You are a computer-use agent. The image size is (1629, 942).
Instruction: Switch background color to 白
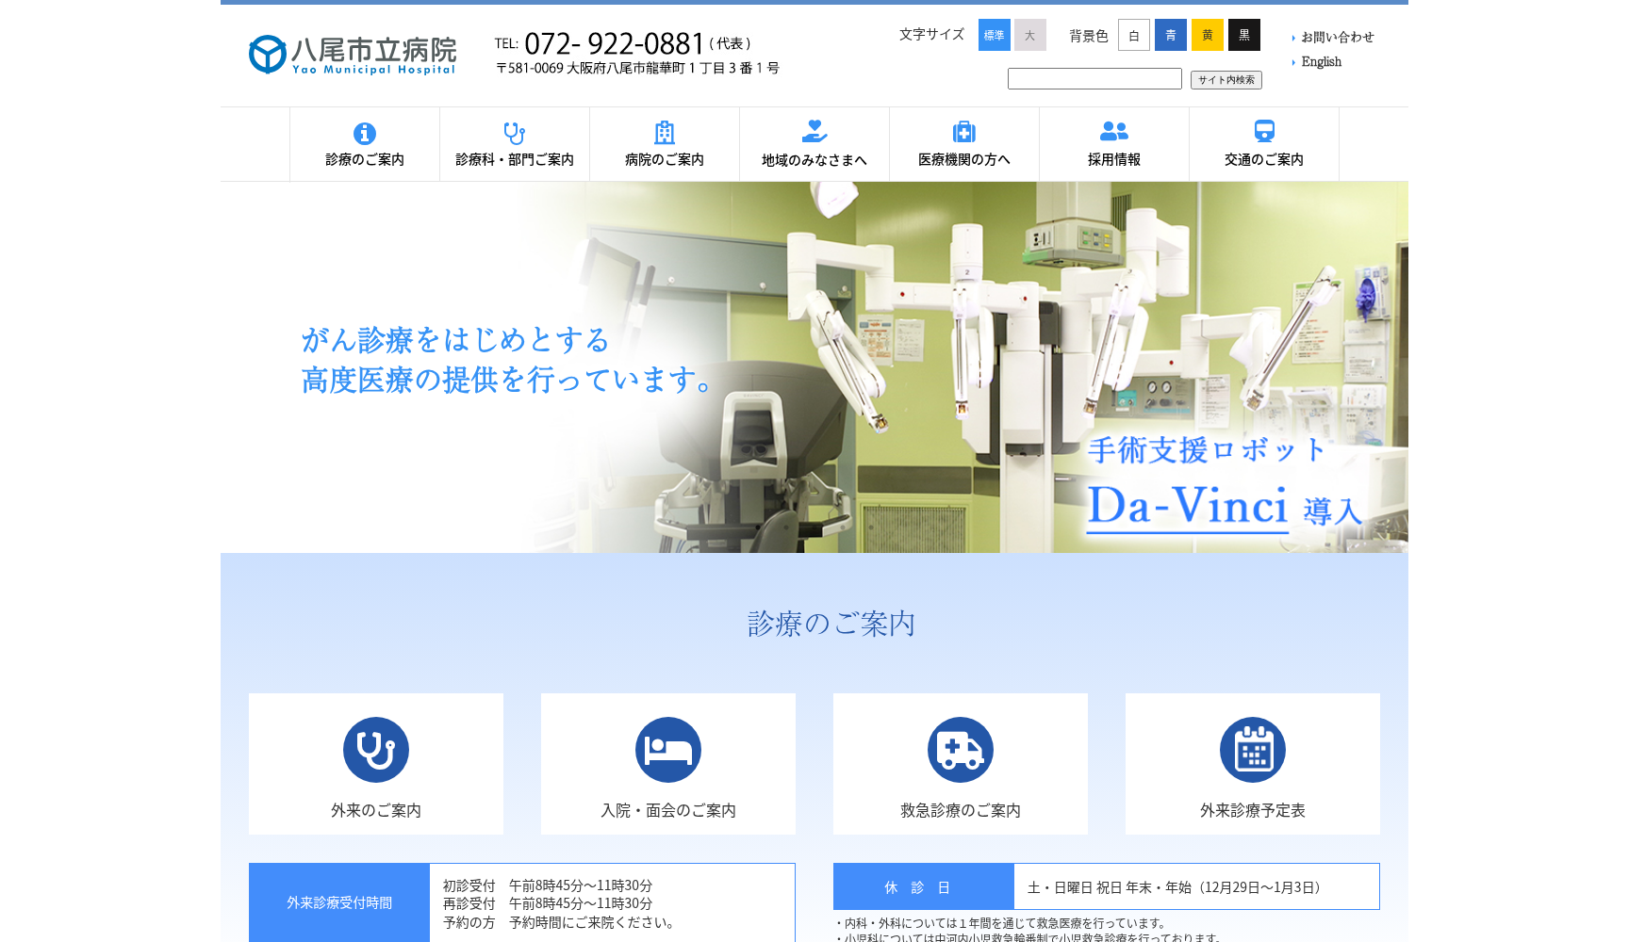coord(1133,35)
